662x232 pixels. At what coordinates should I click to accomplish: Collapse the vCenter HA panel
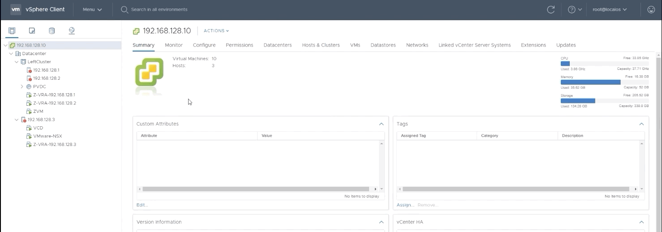pos(641,222)
